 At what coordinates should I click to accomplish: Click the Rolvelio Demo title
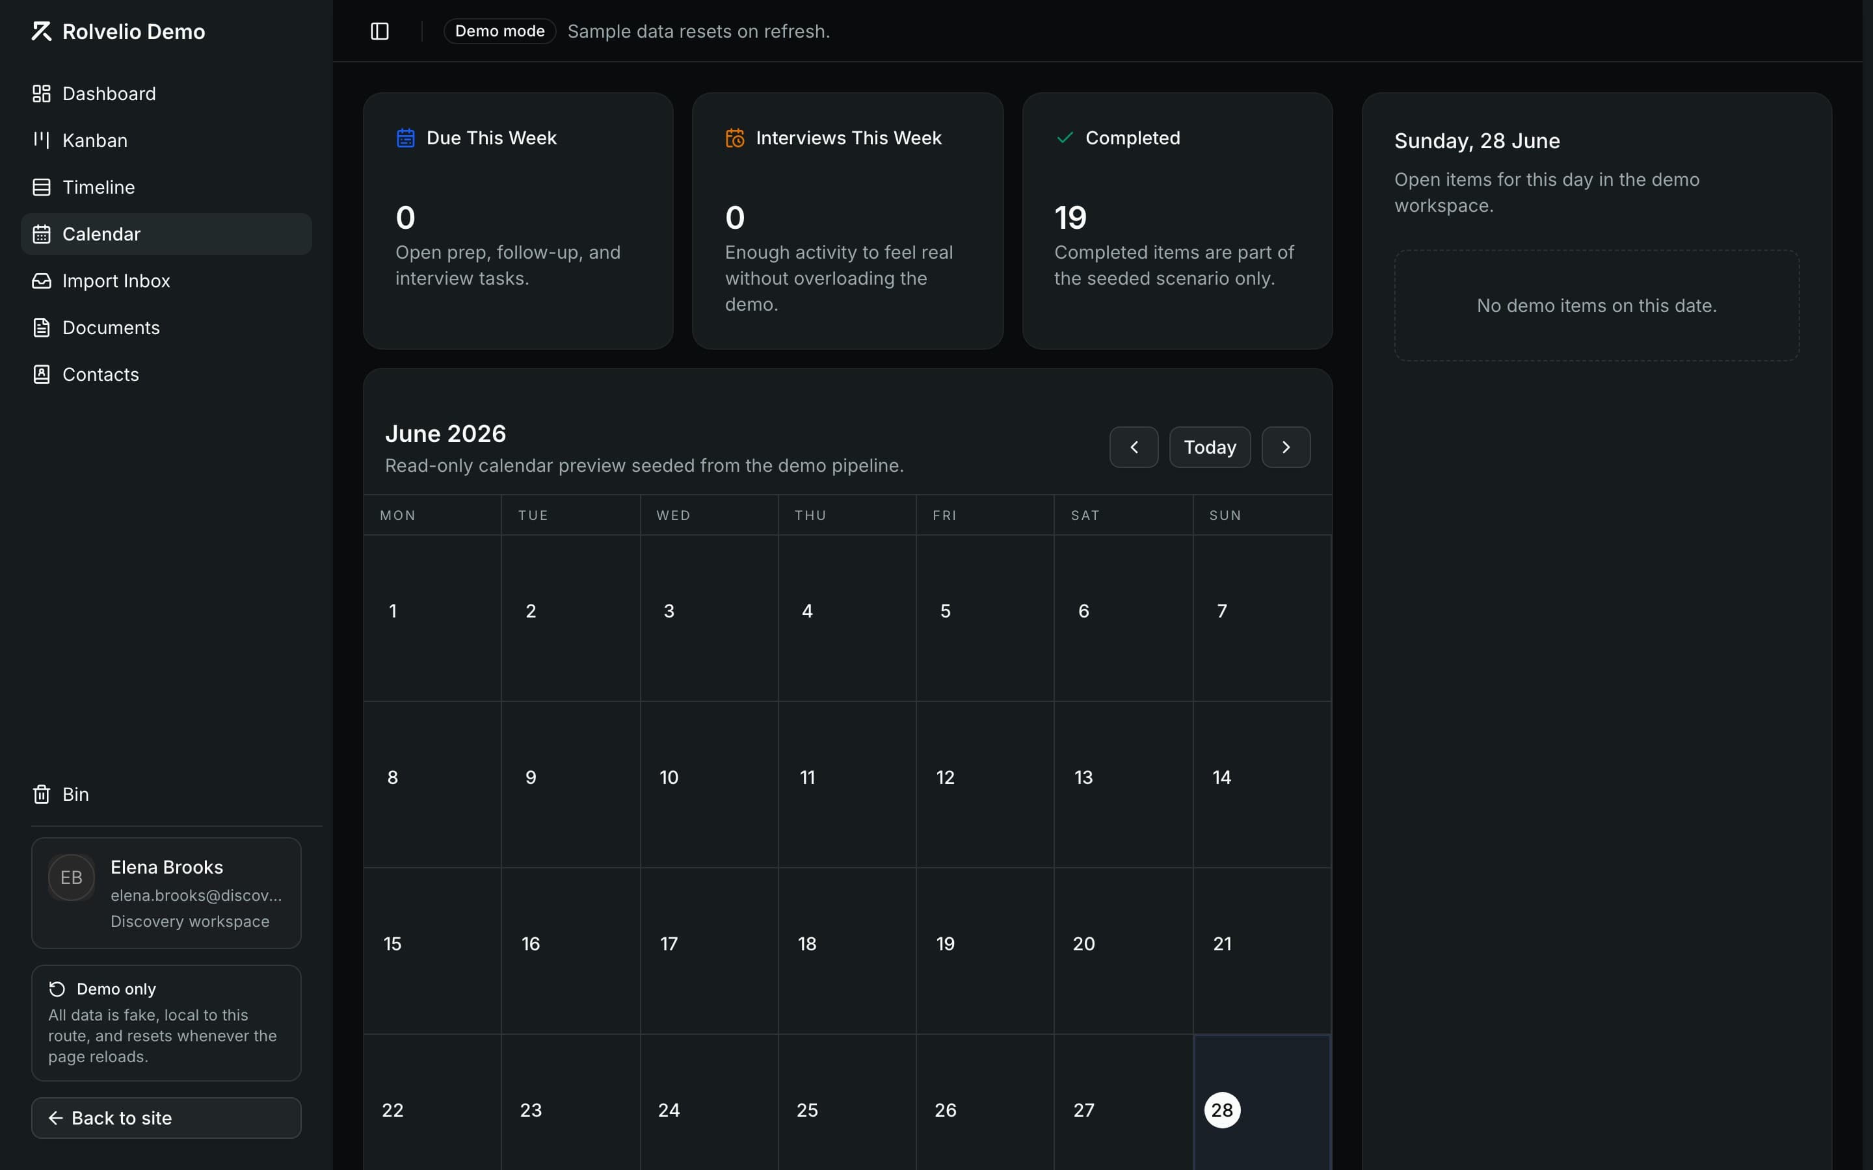pyautogui.click(x=133, y=31)
